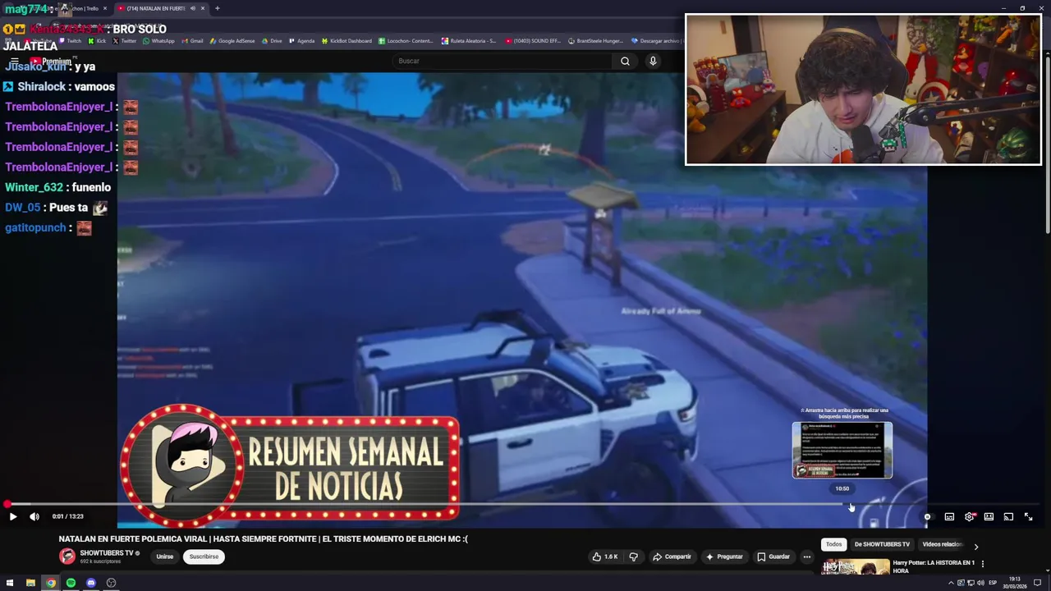The height and width of the screenshot is (591, 1051).
Task: Open the SOUND EFF bookmark
Action: (531, 40)
